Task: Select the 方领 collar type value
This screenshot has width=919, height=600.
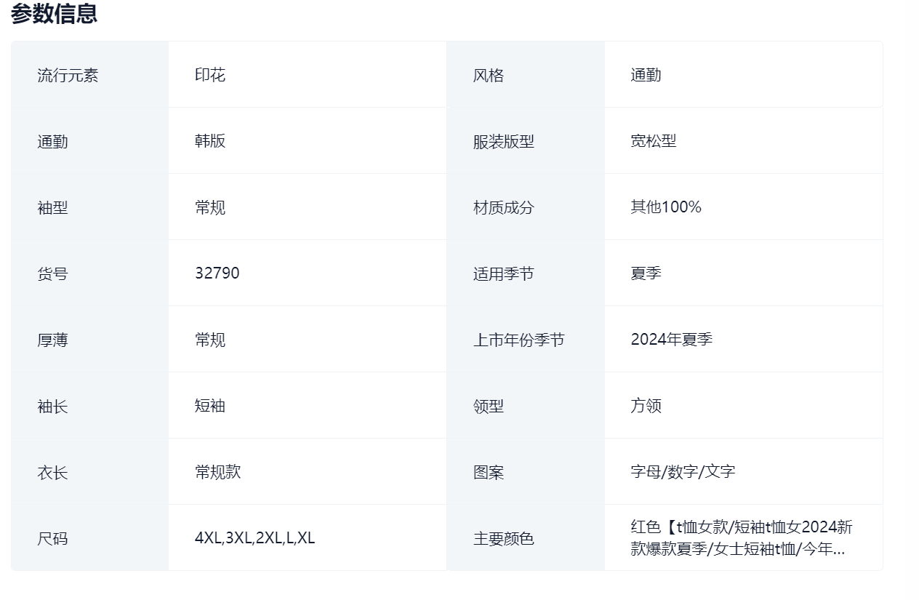Action: [x=646, y=406]
